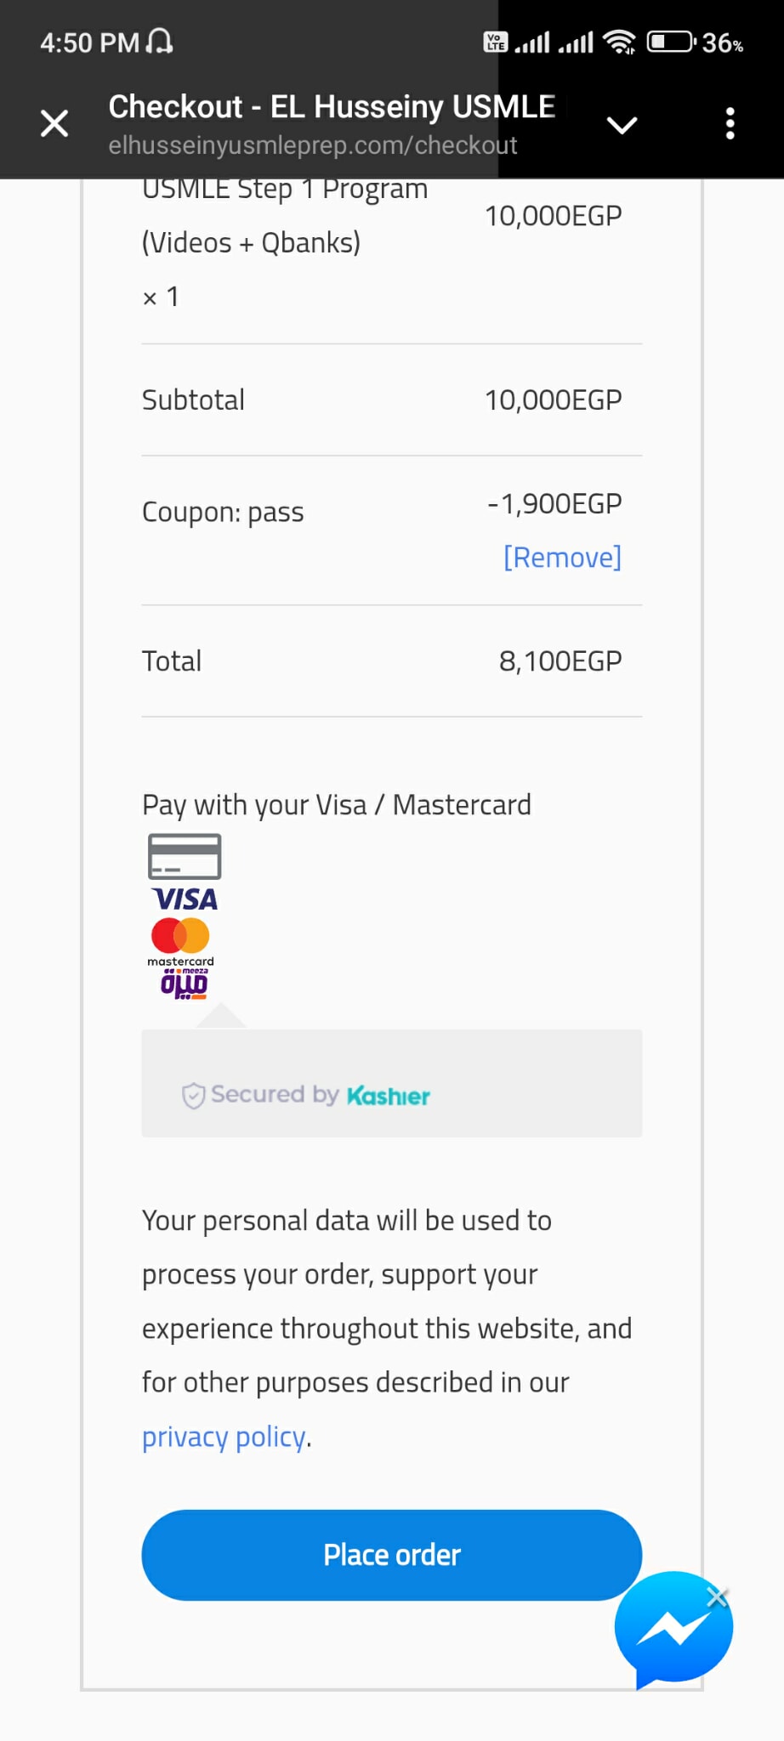This screenshot has height=1741, width=784.
Task: Remove the applied pass coupon
Action: [562, 558]
